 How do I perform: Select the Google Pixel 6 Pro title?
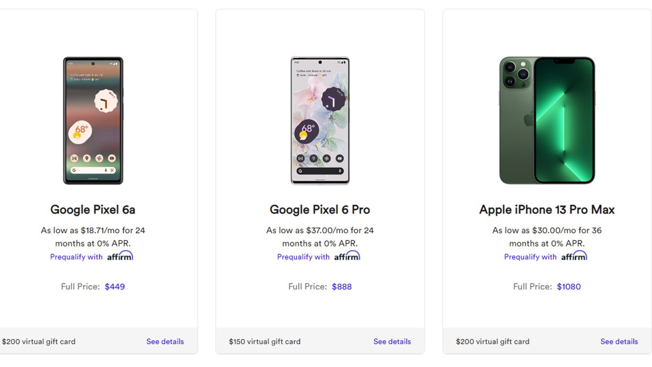pyautogui.click(x=320, y=210)
